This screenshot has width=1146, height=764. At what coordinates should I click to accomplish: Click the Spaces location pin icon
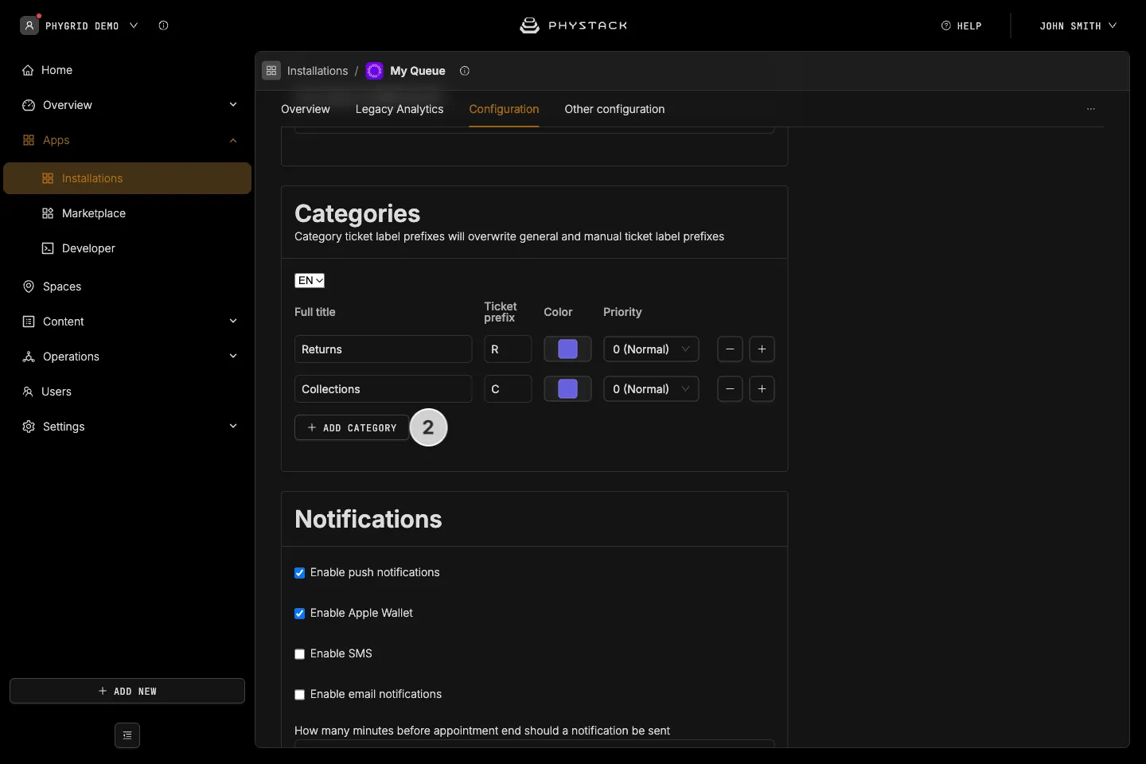pyautogui.click(x=29, y=286)
